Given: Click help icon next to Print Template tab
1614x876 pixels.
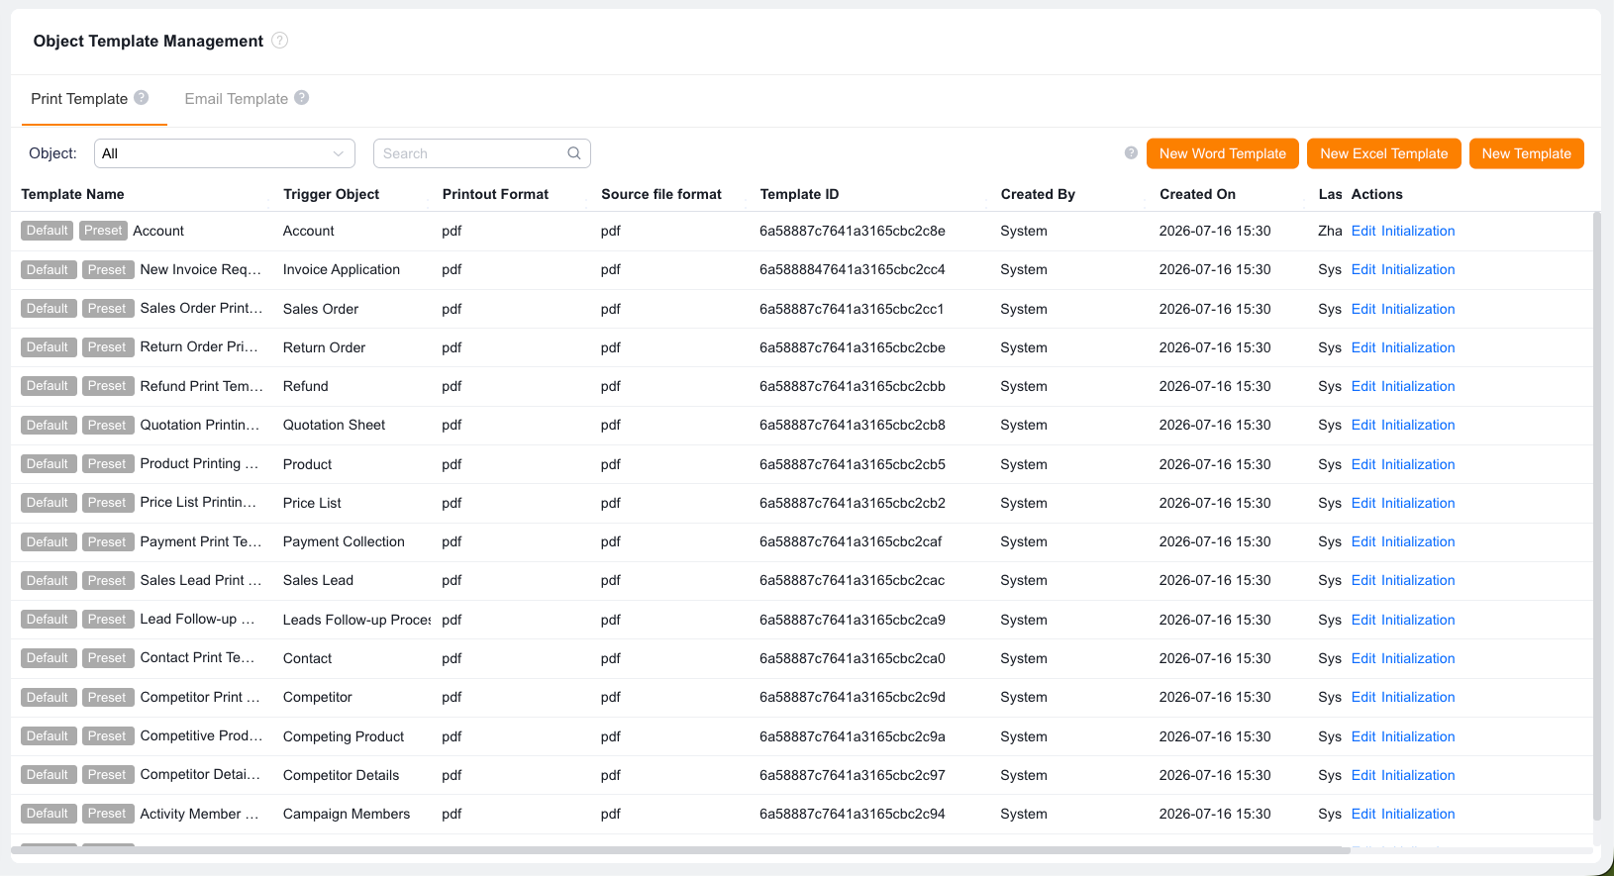Looking at the screenshot, I should pyautogui.click(x=142, y=98).
